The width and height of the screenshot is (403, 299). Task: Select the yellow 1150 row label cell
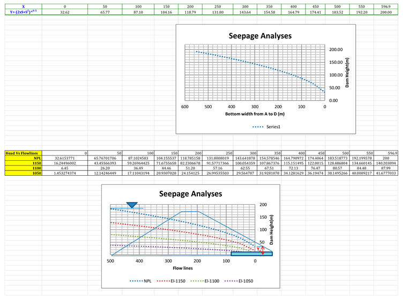[x=24, y=163]
